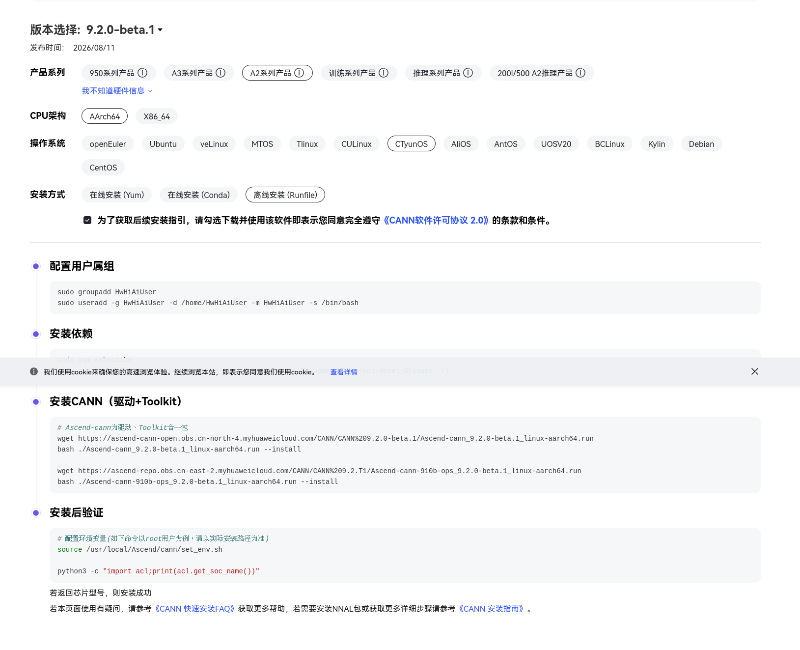Click the 安装依赖 step marker
This screenshot has height=650, width=800.
tap(36, 334)
